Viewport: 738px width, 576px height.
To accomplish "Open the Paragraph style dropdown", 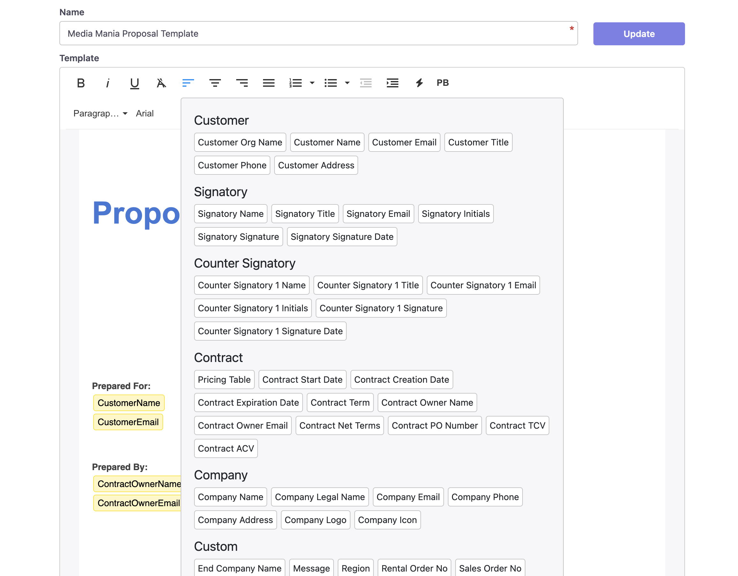I will (x=100, y=114).
